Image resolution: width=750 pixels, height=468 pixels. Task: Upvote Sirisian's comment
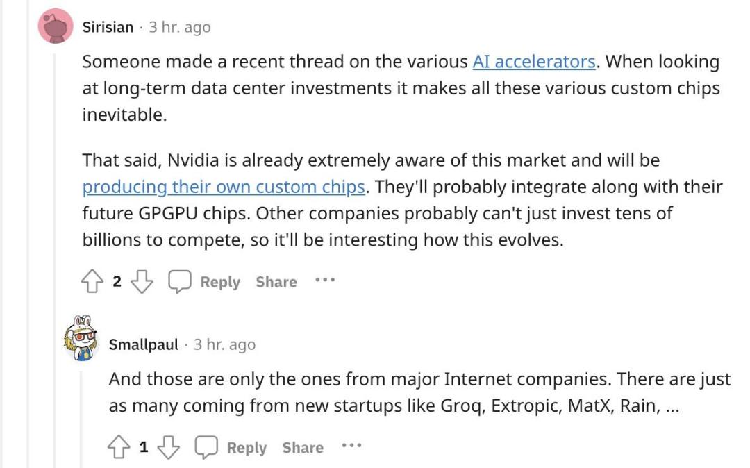point(92,281)
